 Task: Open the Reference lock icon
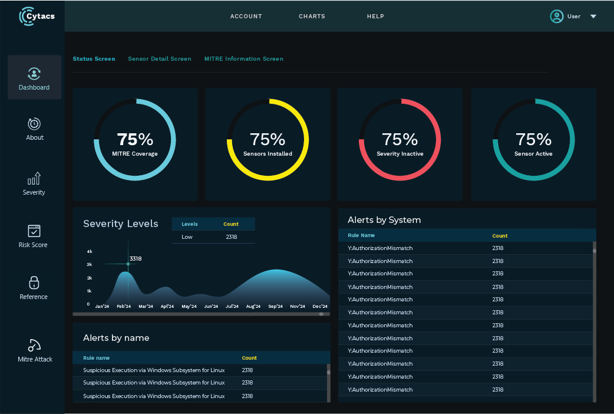tap(34, 282)
